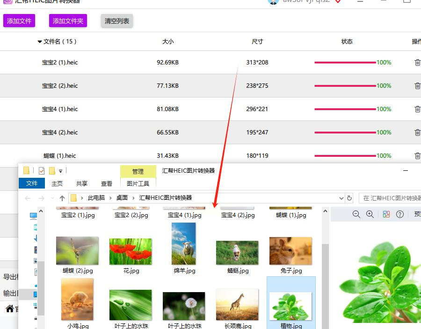The image size is (421, 329).
Task: Switch to the 查看 ribbon tab
Action: [106, 183]
